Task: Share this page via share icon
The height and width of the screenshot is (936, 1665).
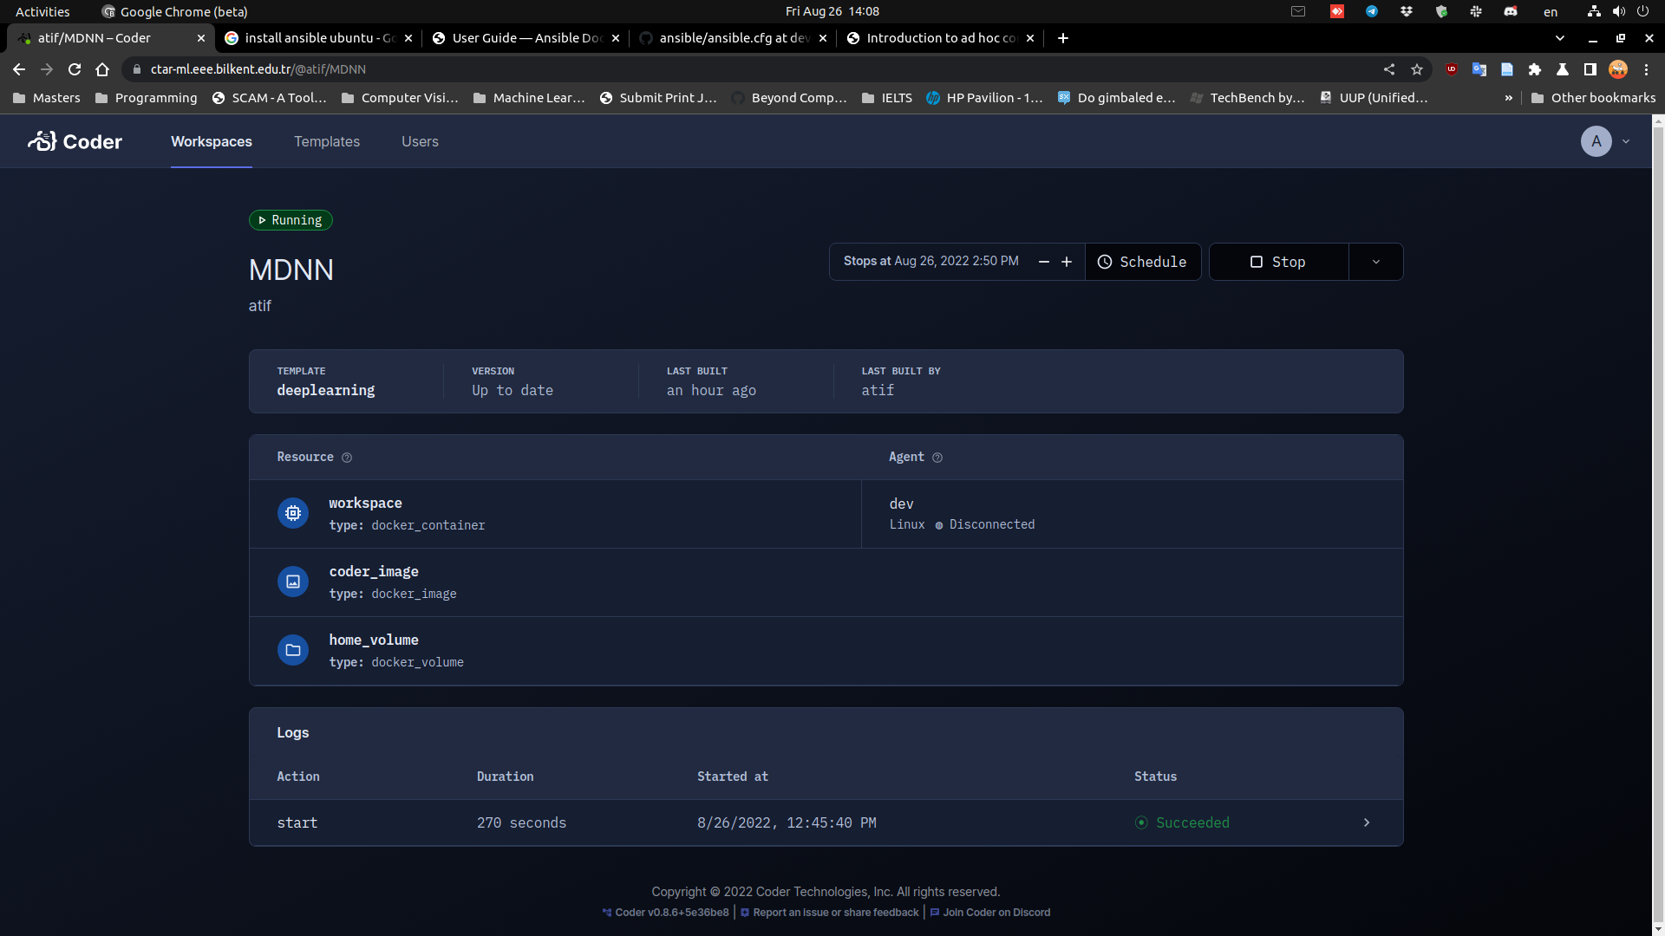Action: pos(1389,69)
